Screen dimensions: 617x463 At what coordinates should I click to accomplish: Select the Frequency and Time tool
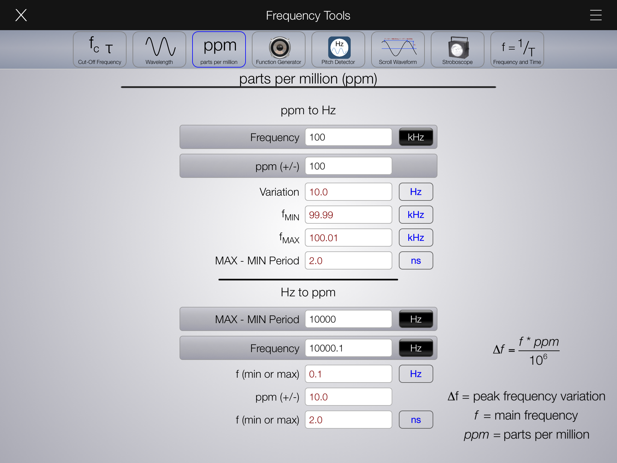pyautogui.click(x=517, y=49)
